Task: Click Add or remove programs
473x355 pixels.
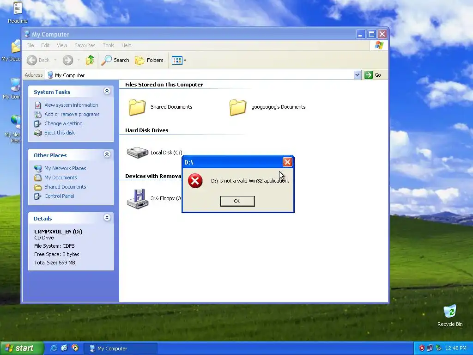Action: tap(72, 114)
